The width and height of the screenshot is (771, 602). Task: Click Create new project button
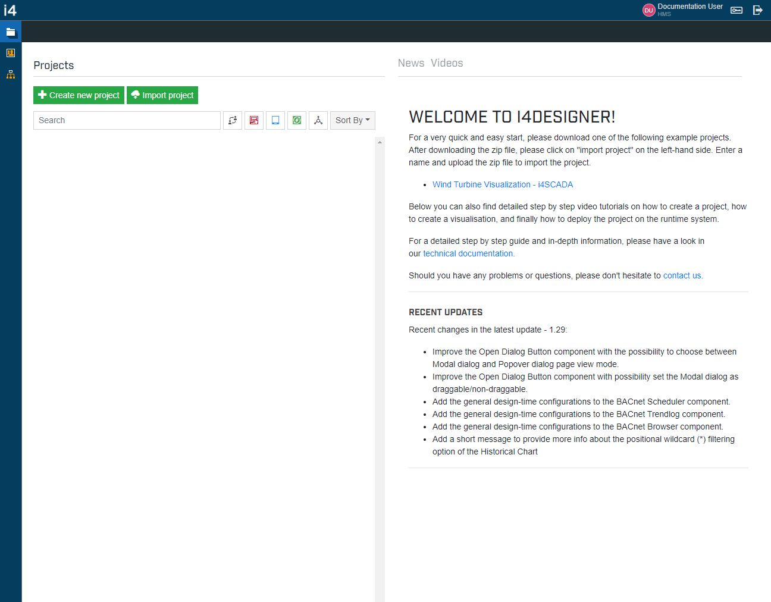click(x=79, y=95)
